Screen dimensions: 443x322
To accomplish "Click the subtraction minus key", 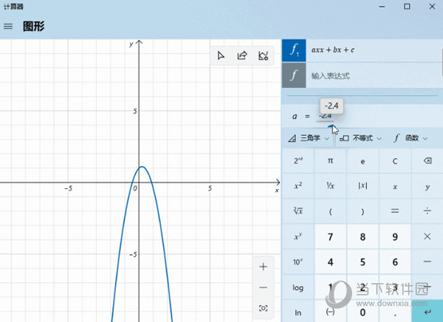I will [427, 261].
